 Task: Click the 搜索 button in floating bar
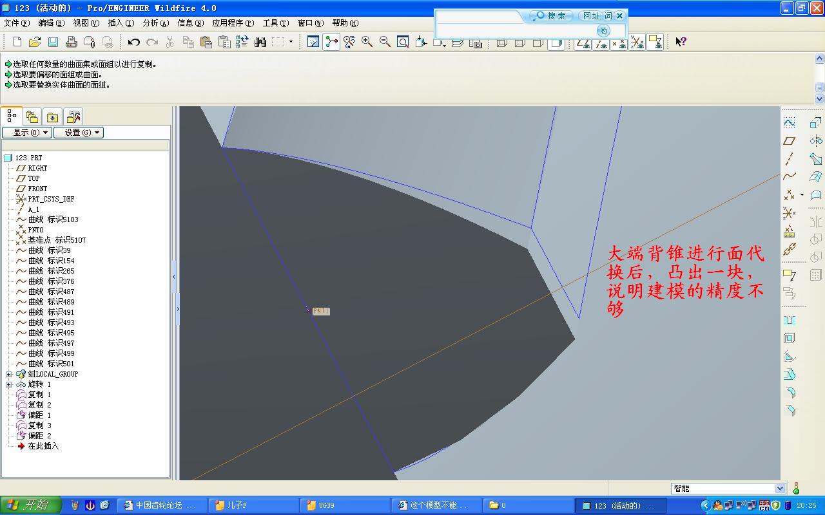pos(550,16)
